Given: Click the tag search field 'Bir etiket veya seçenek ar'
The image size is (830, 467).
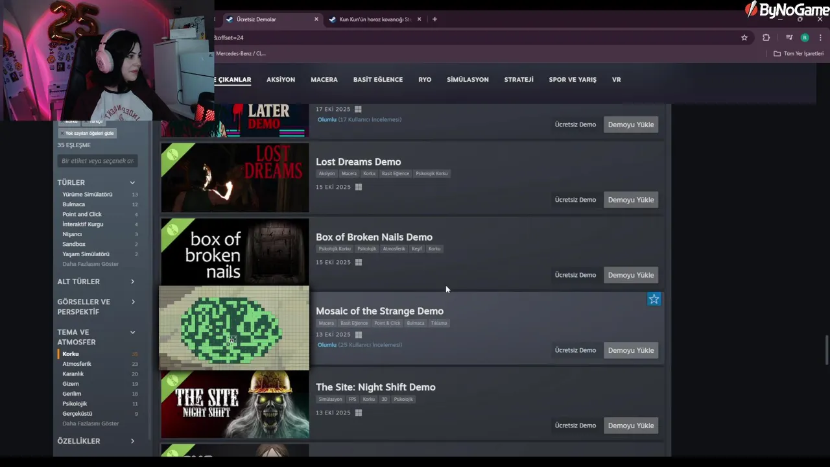Looking at the screenshot, I should click(x=97, y=161).
